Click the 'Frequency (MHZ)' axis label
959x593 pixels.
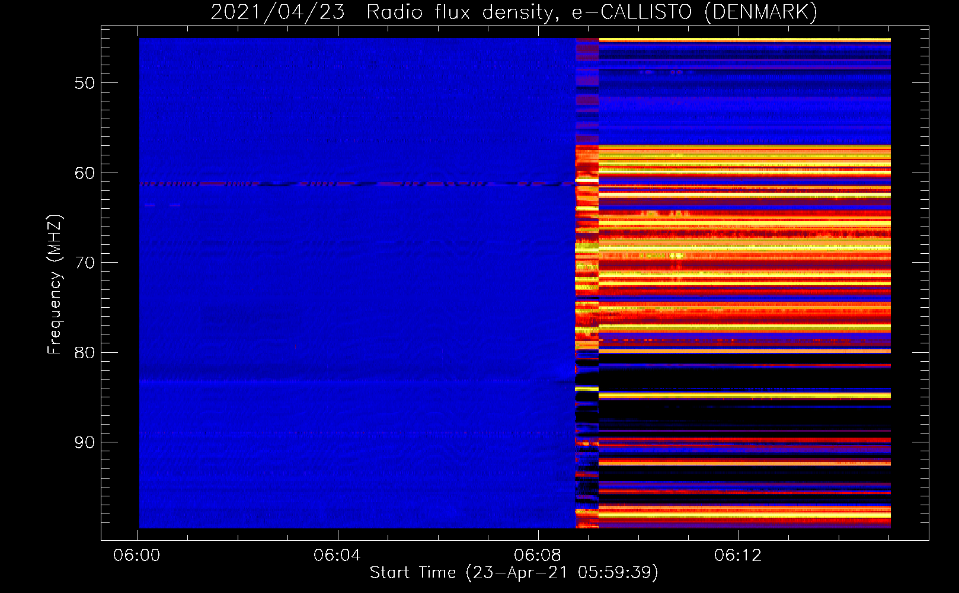(54, 285)
